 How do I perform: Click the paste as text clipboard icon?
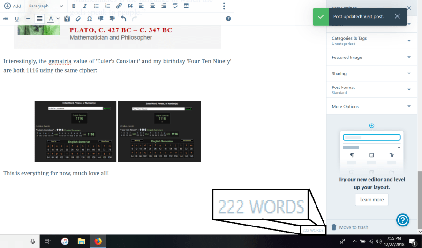67,19
